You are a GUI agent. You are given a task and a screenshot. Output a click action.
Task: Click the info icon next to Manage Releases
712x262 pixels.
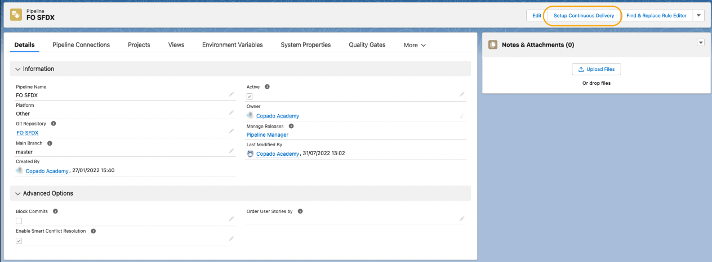coord(291,126)
